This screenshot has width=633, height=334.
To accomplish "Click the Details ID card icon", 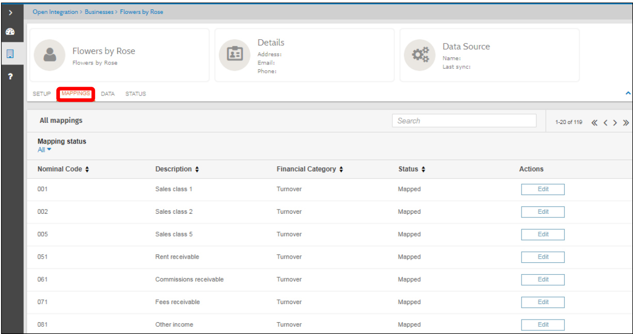I will click(x=235, y=55).
